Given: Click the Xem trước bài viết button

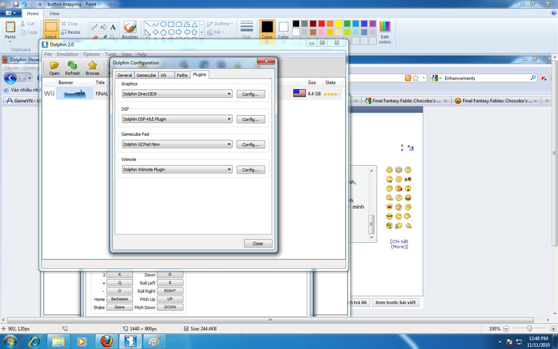Looking at the screenshot, I should 396,302.
